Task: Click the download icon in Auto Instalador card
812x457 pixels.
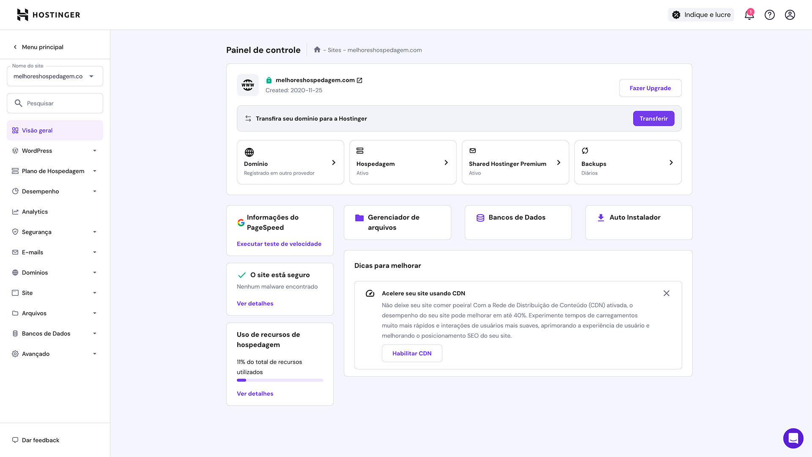Action: 601,218
